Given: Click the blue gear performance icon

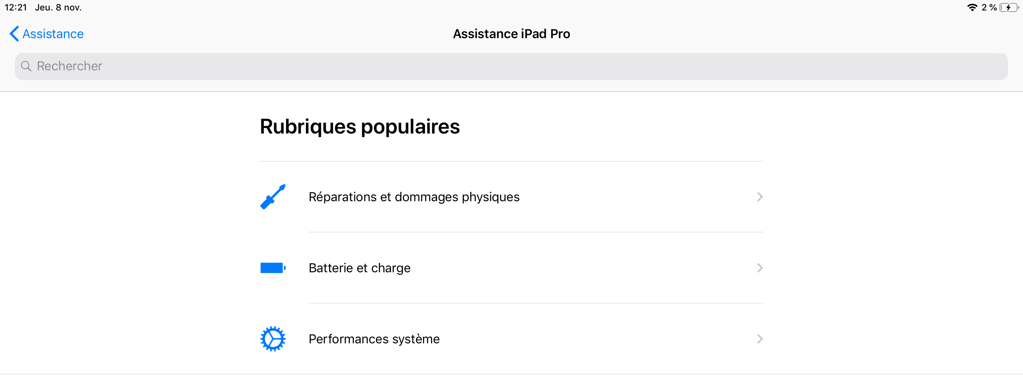Looking at the screenshot, I should click(x=273, y=339).
